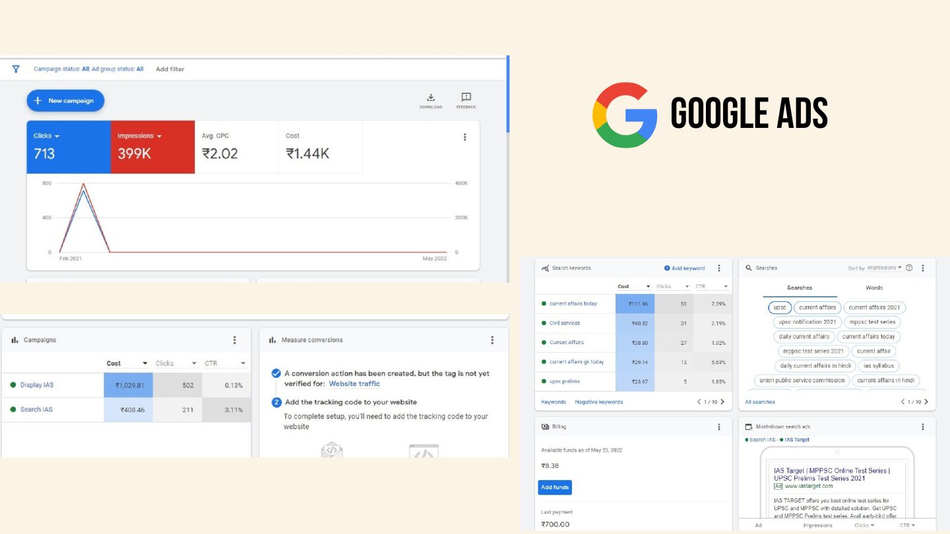Open the "current affairs today" keyword

(x=573, y=304)
